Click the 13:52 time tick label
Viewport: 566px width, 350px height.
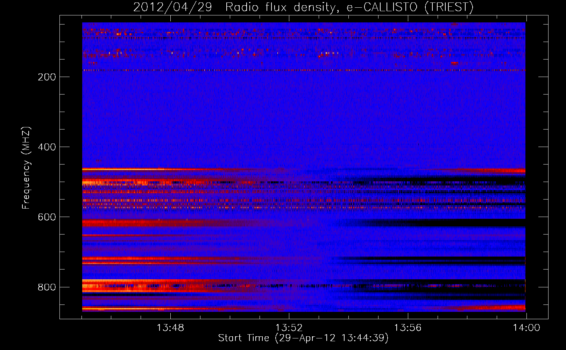289,328
